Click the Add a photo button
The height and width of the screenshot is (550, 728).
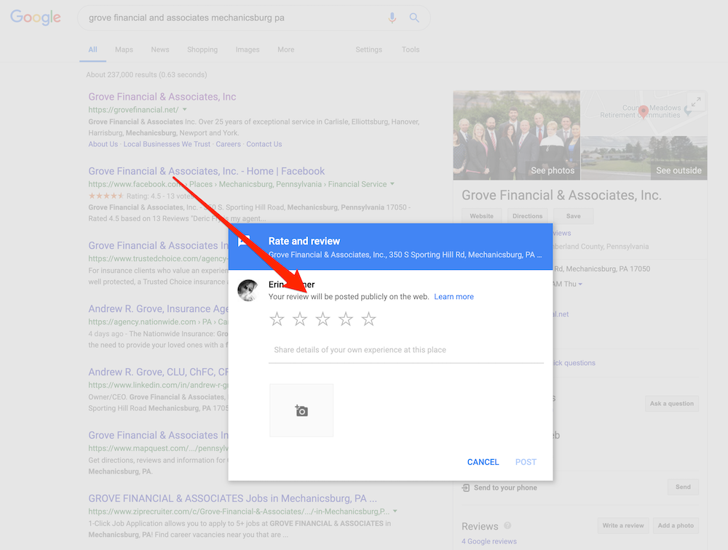pos(676,525)
